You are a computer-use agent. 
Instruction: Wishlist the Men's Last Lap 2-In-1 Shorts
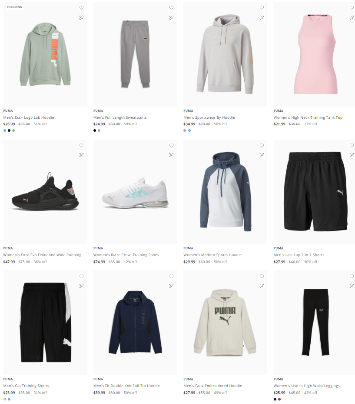[352, 146]
